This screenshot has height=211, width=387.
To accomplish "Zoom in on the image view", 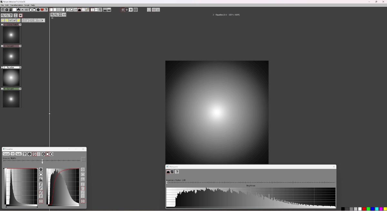I will coord(52,15).
